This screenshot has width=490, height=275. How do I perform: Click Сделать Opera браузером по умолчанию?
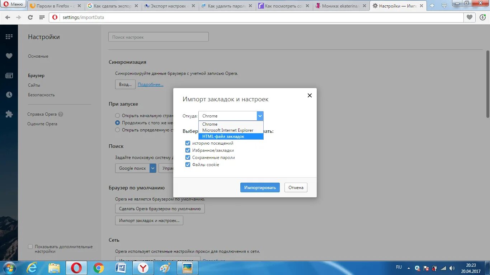click(160, 209)
